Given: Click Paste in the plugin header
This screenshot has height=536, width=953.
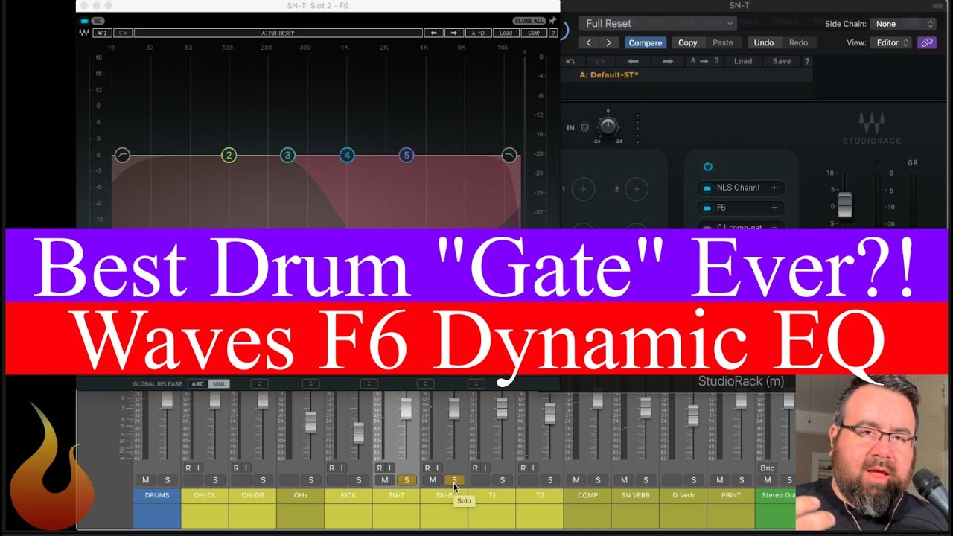Looking at the screenshot, I should coord(723,42).
